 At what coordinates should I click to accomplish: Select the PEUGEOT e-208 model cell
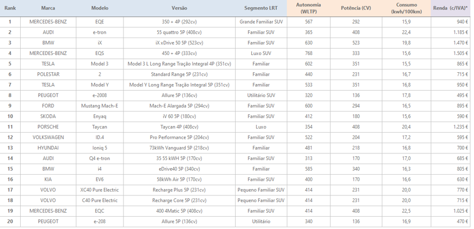tap(99, 222)
